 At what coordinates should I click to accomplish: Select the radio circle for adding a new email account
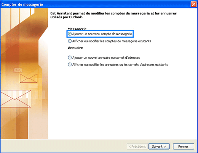(x=70, y=34)
